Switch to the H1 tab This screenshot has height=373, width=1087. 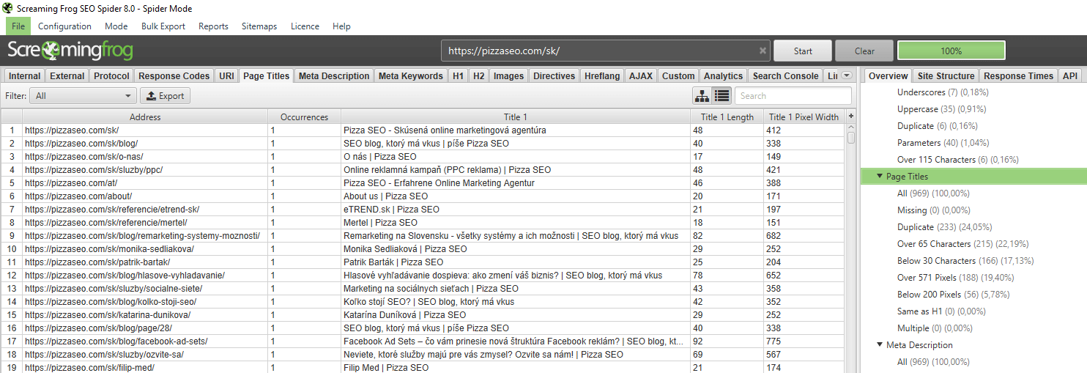coord(458,75)
